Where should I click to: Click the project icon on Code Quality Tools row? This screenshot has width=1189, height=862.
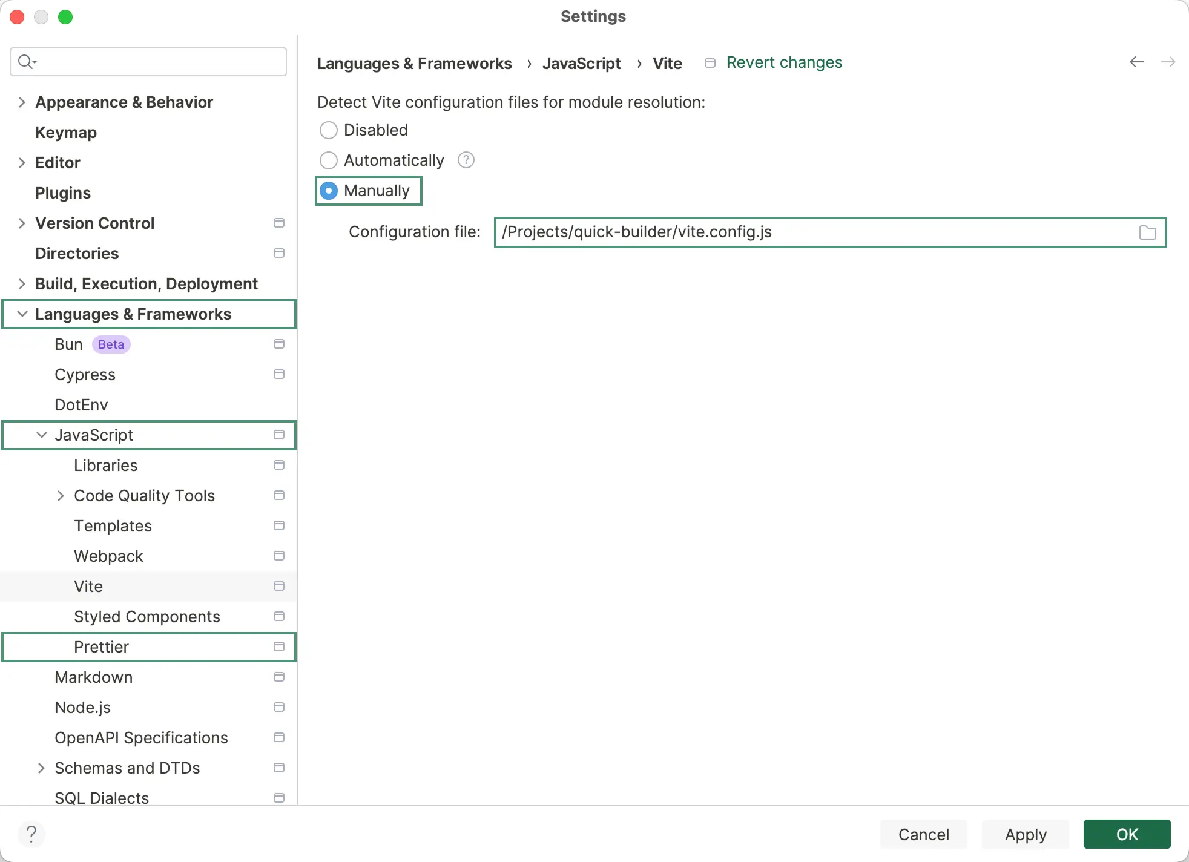(279, 496)
